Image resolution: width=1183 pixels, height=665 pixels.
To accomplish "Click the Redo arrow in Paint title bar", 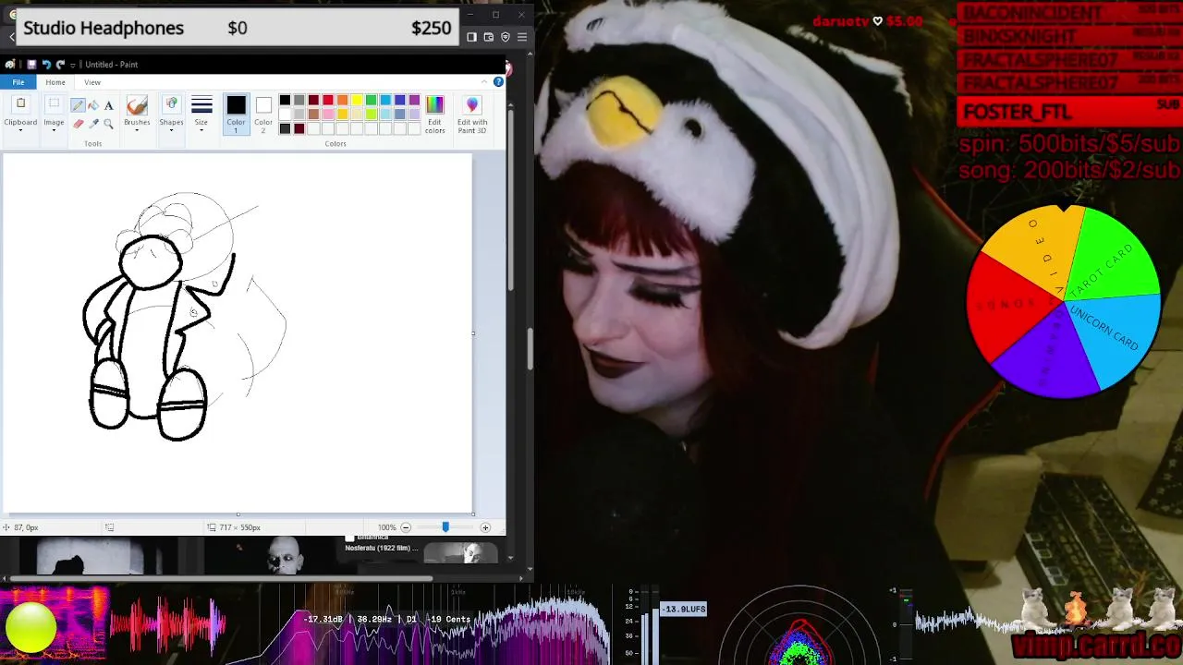I will point(60,65).
